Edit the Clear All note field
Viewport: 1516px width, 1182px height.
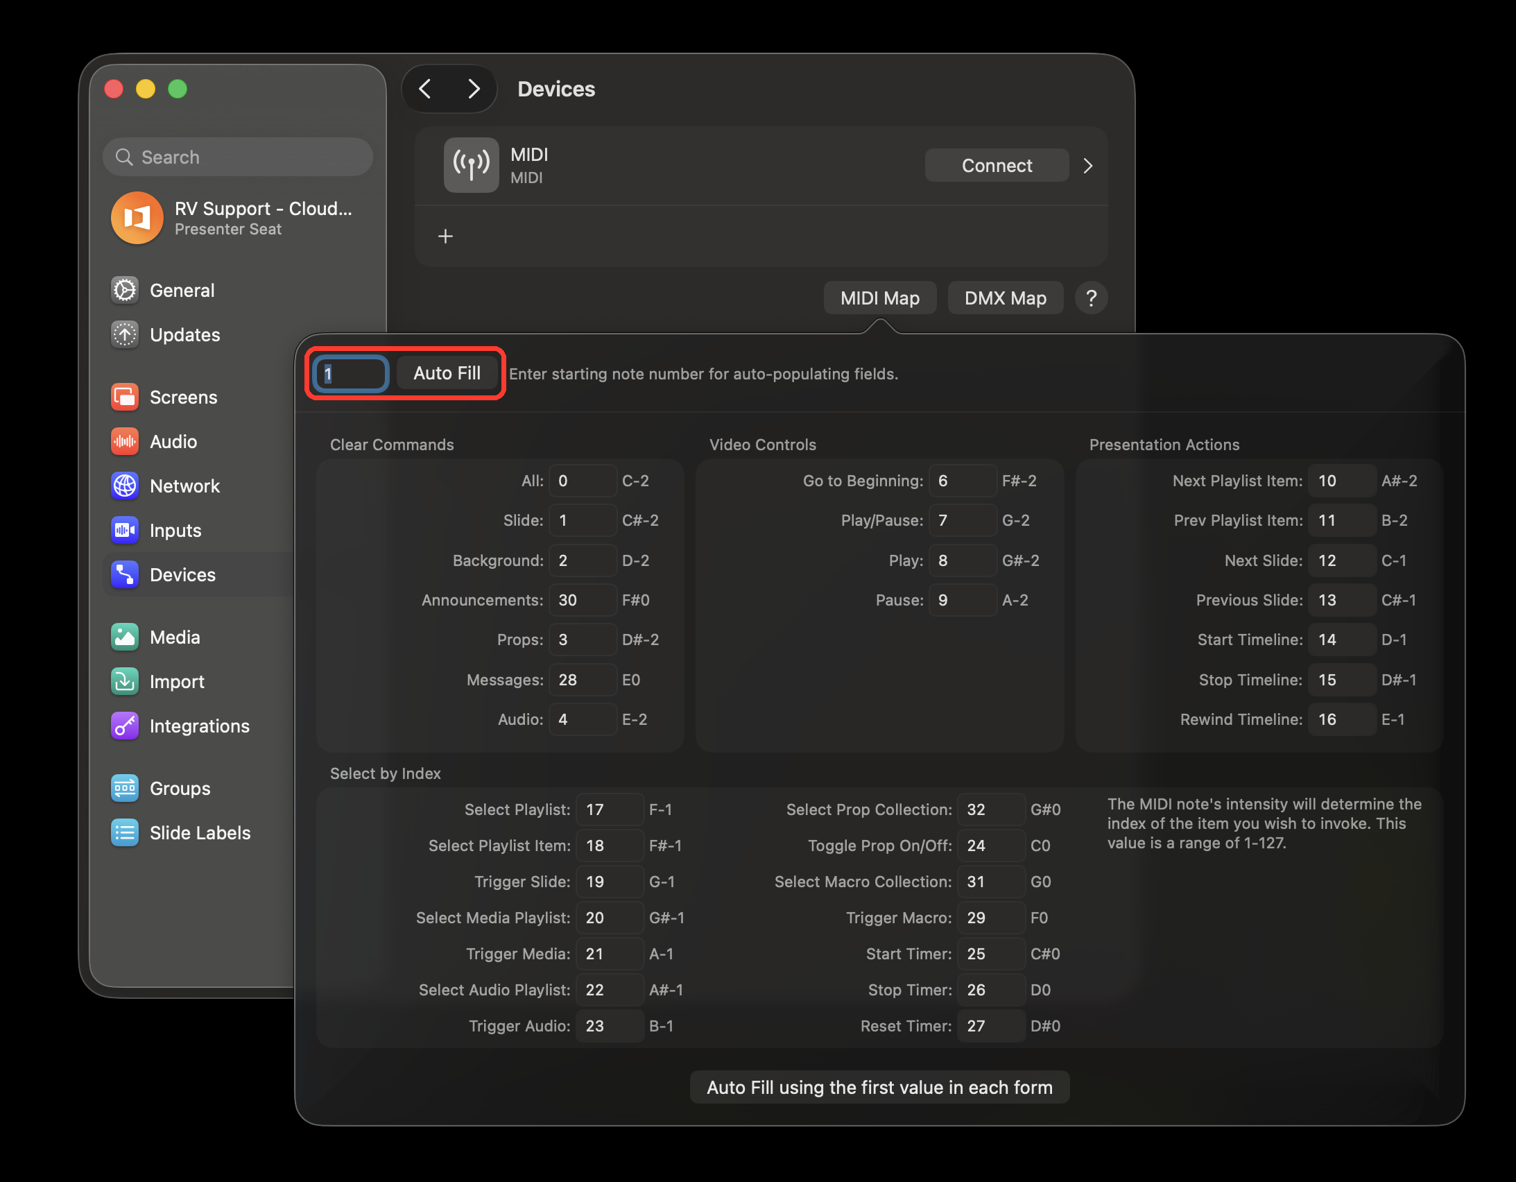tap(583, 481)
